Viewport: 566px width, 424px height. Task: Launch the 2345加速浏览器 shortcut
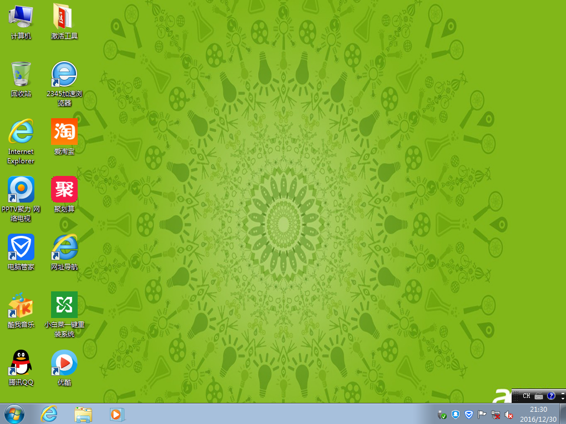tap(64, 84)
